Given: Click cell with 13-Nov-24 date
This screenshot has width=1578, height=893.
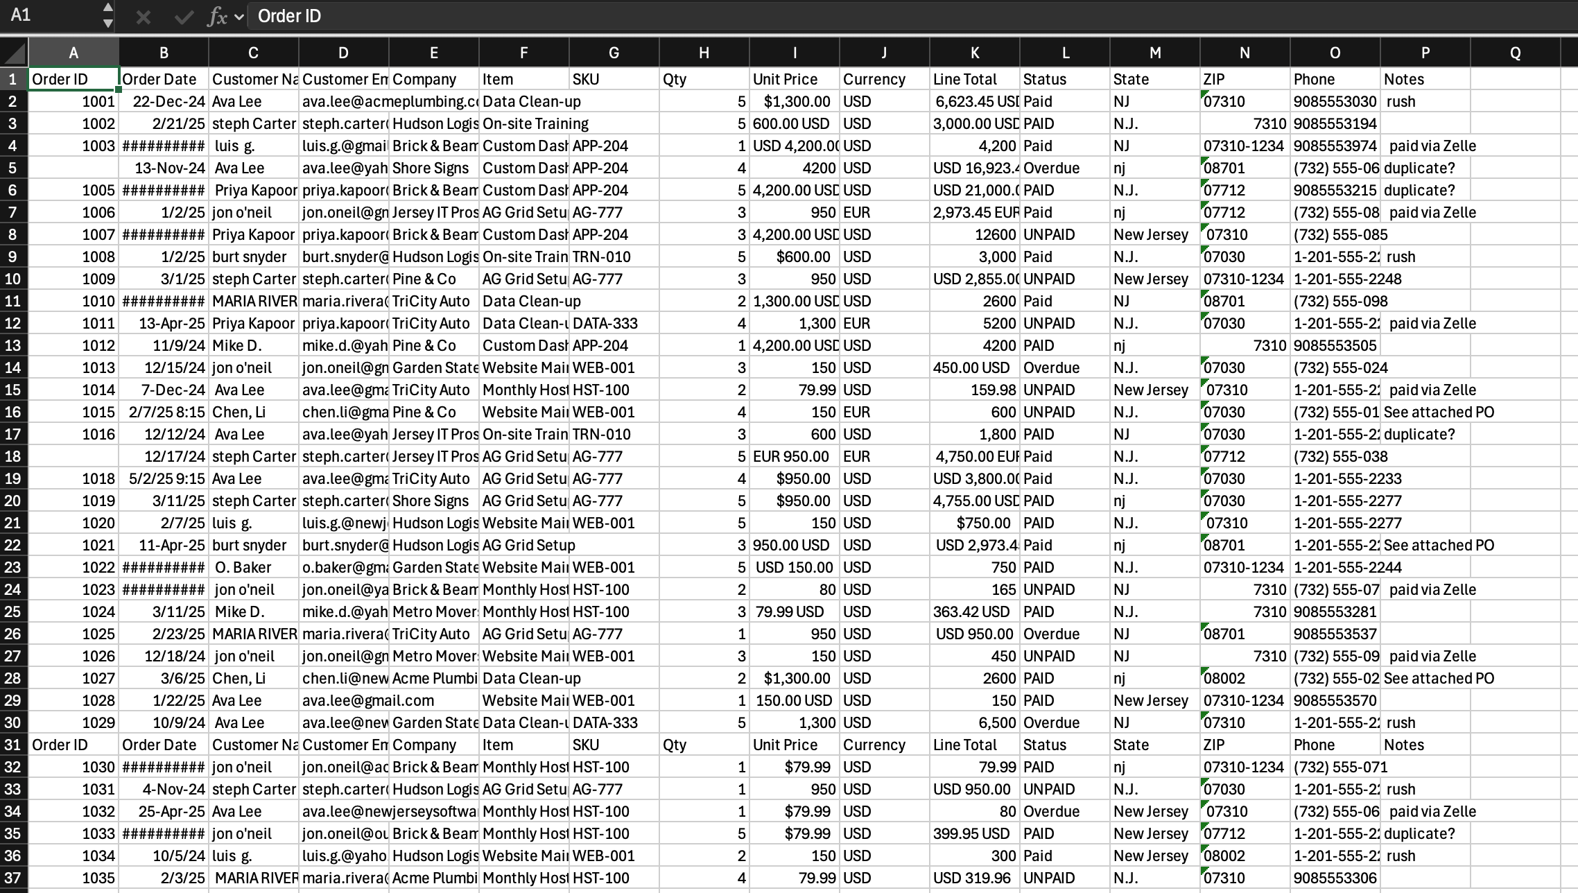Looking at the screenshot, I should tap(164, 168).
